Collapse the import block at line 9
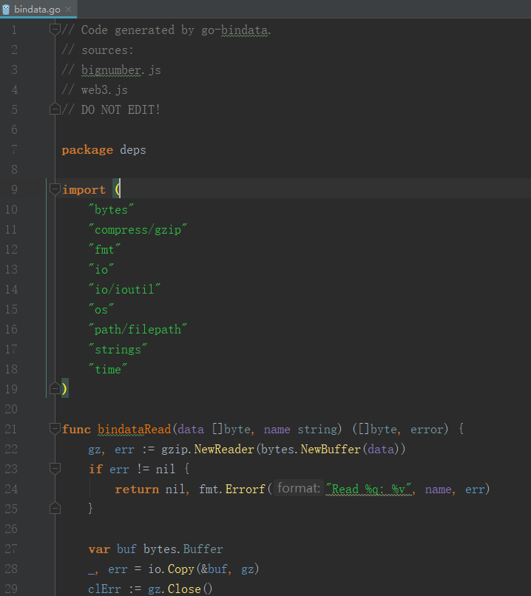 click(x=55, y=189)
